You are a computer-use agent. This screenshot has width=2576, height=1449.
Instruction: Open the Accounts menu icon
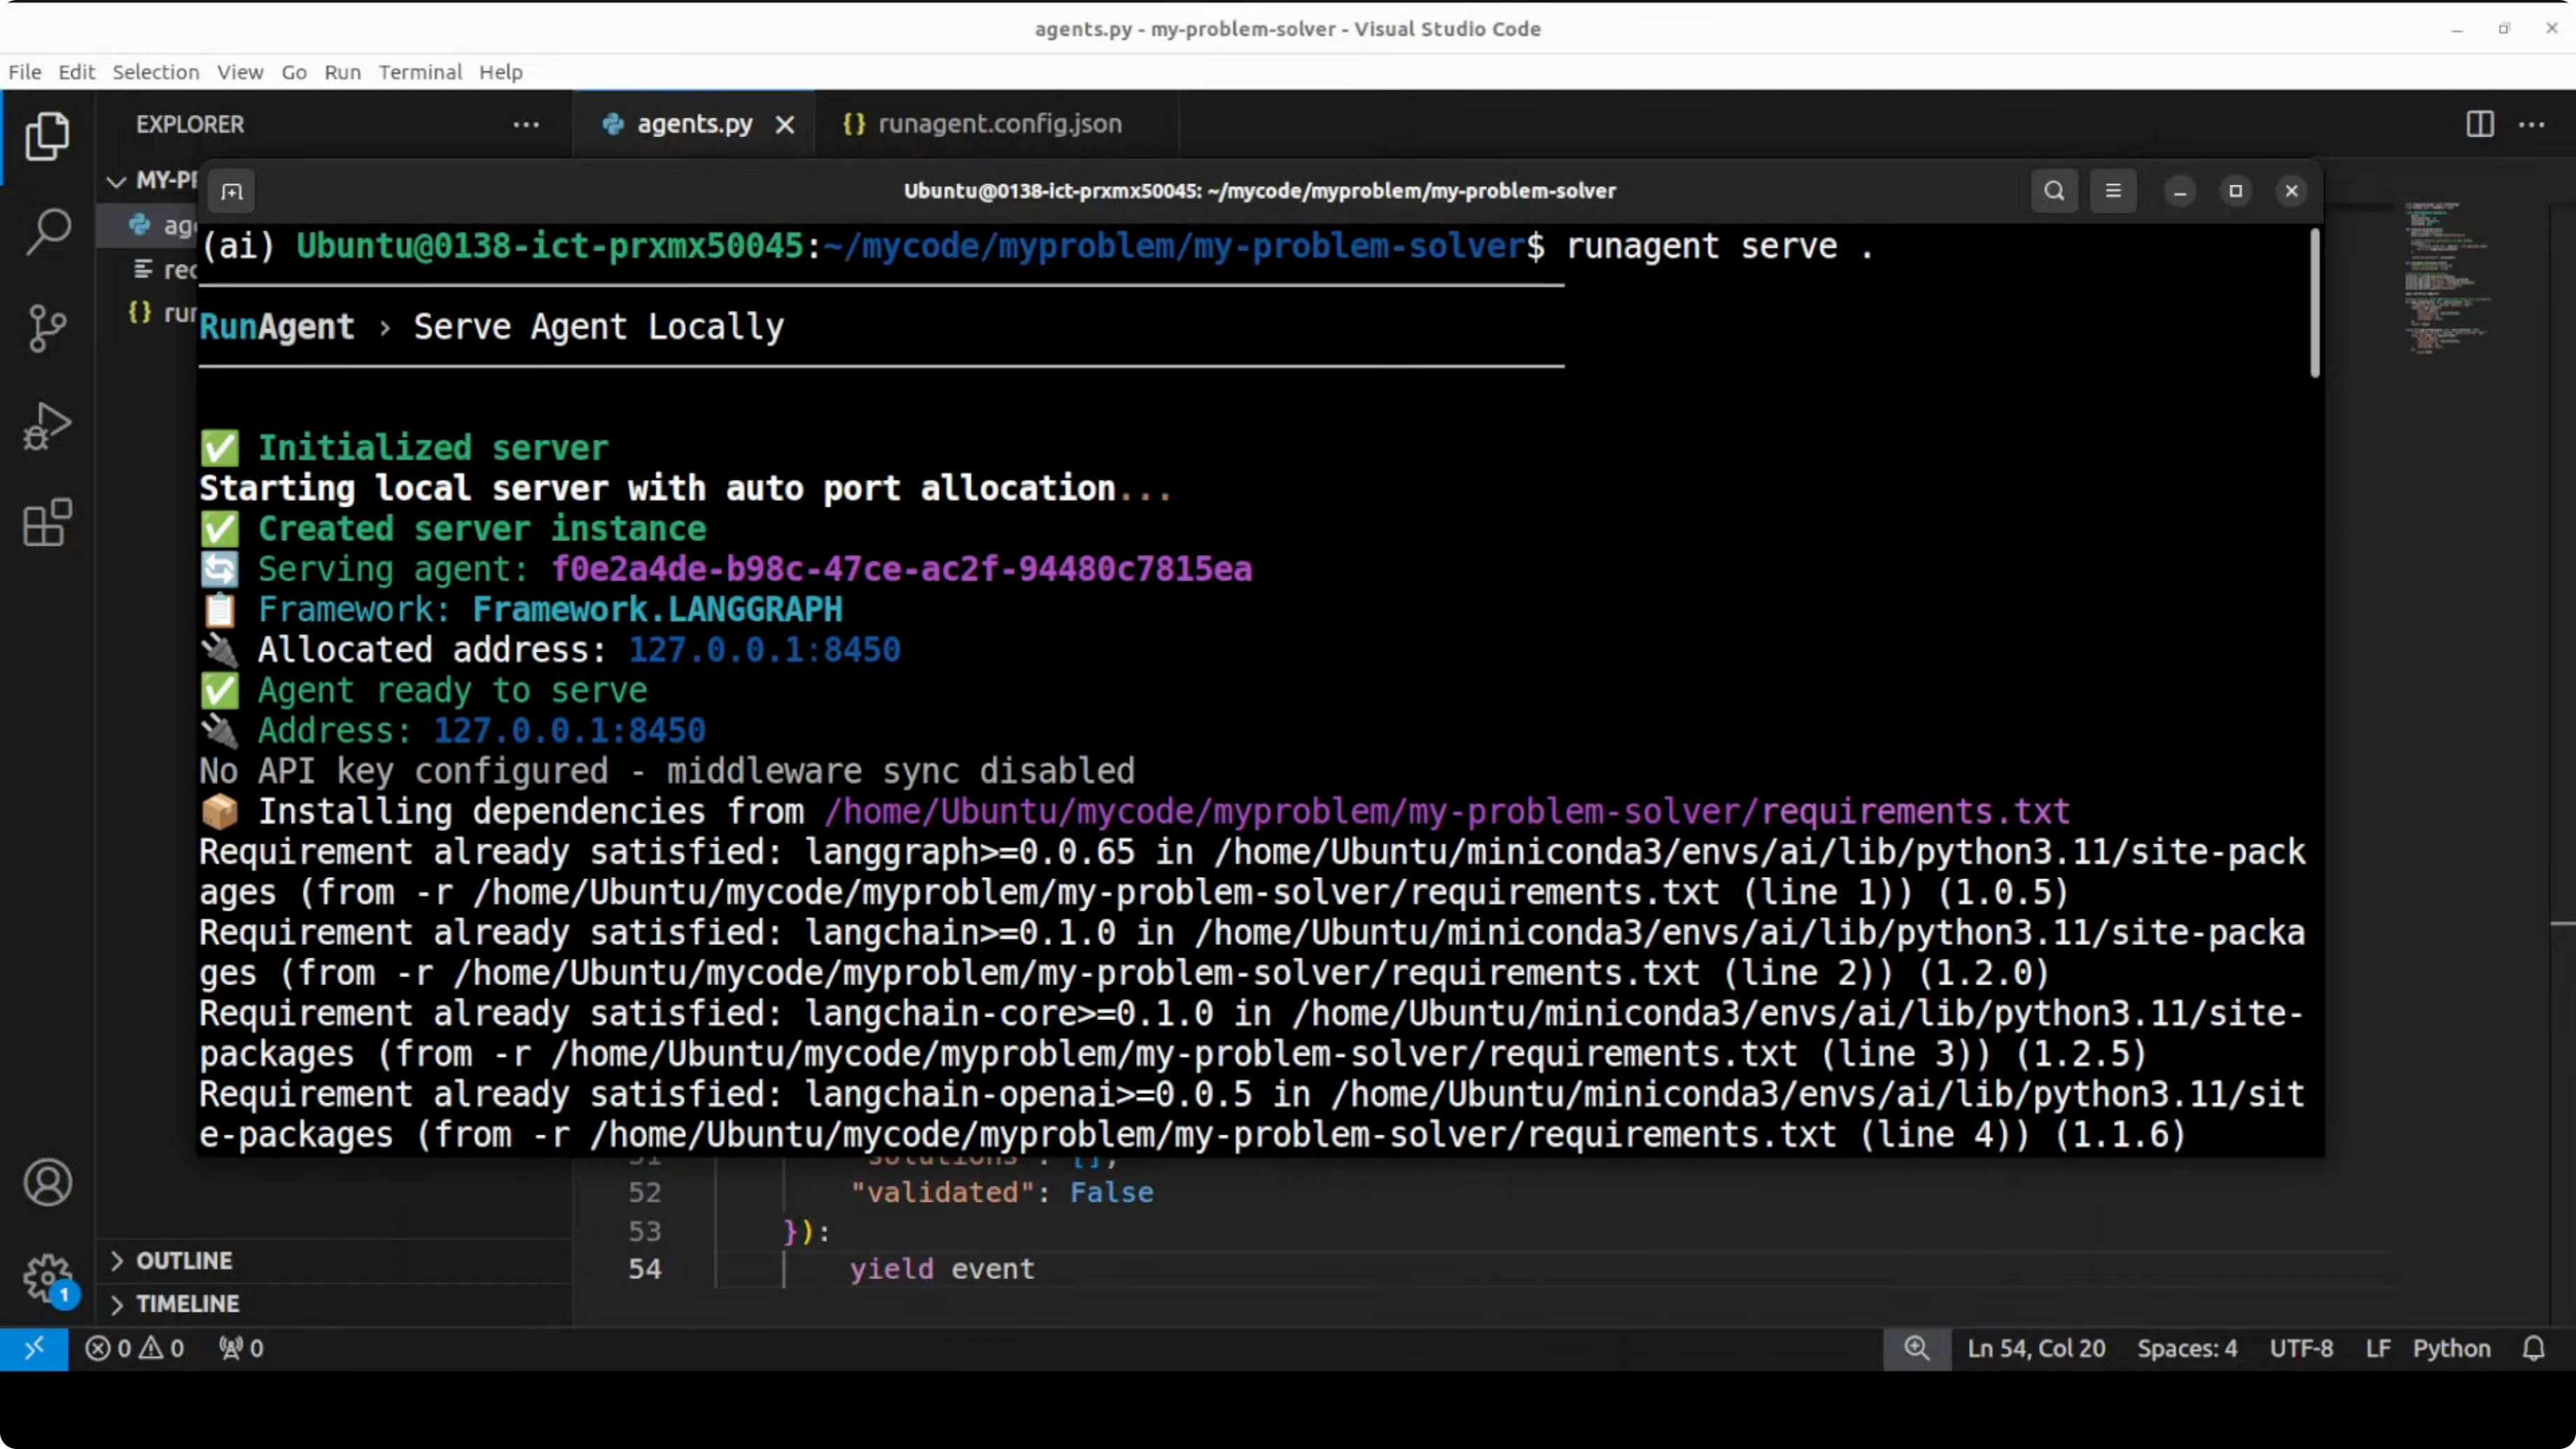47,1182
